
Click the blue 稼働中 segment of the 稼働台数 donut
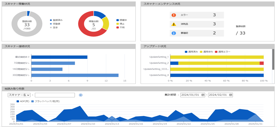click(100, 15)
